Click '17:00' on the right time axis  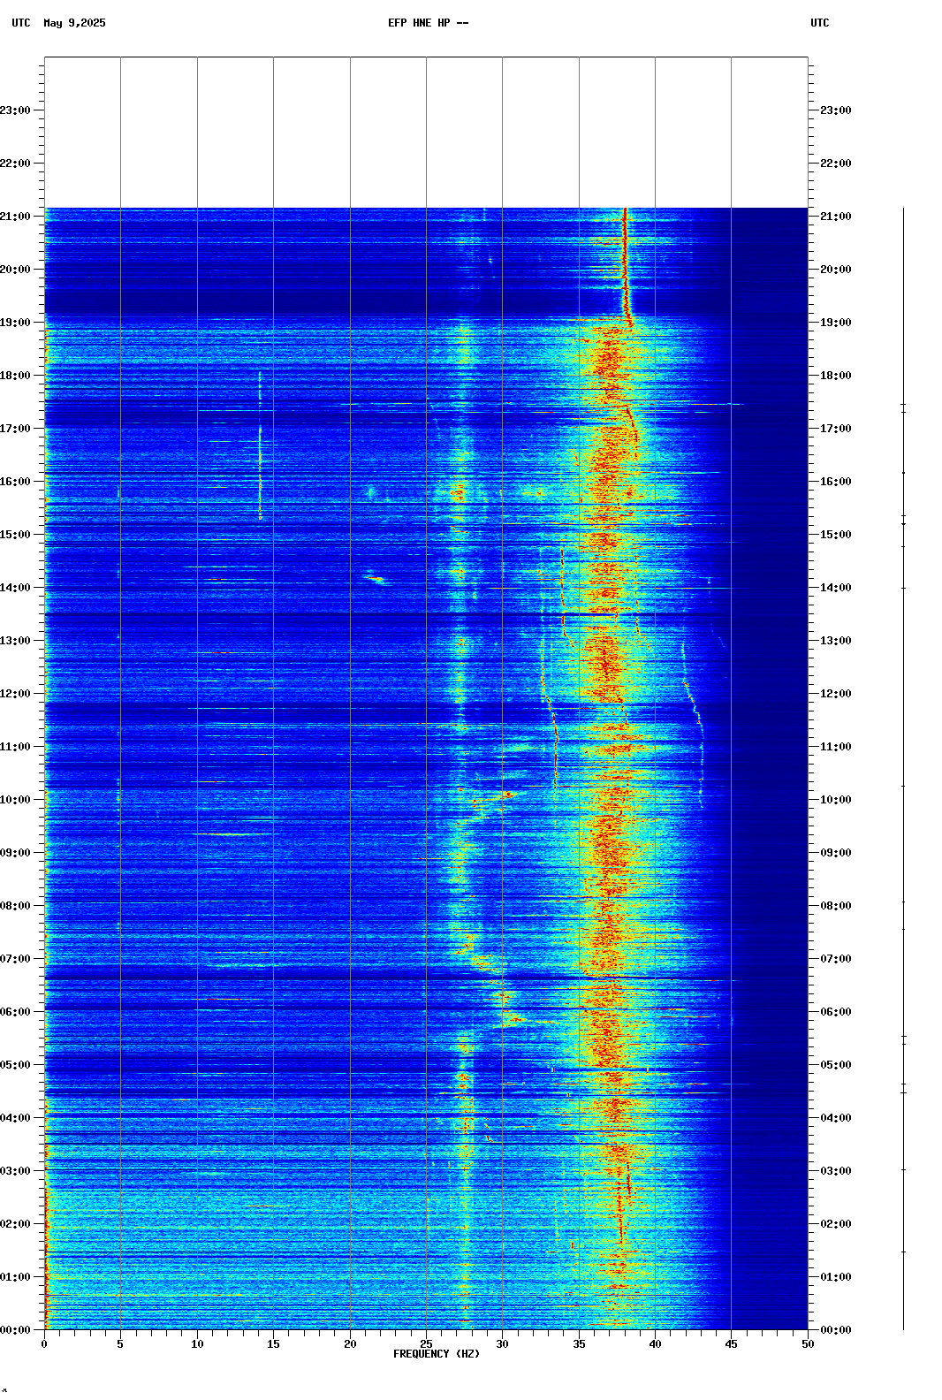(x=836, y=429)
